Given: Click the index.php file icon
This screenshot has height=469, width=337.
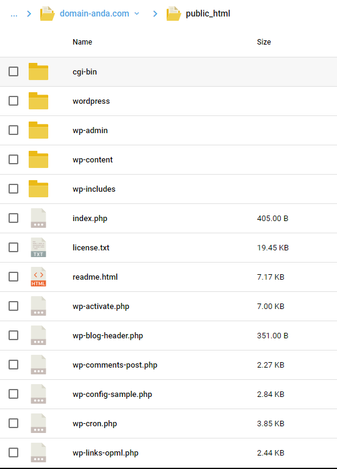Looking at the screenshot, I should (x=38, y=218).
